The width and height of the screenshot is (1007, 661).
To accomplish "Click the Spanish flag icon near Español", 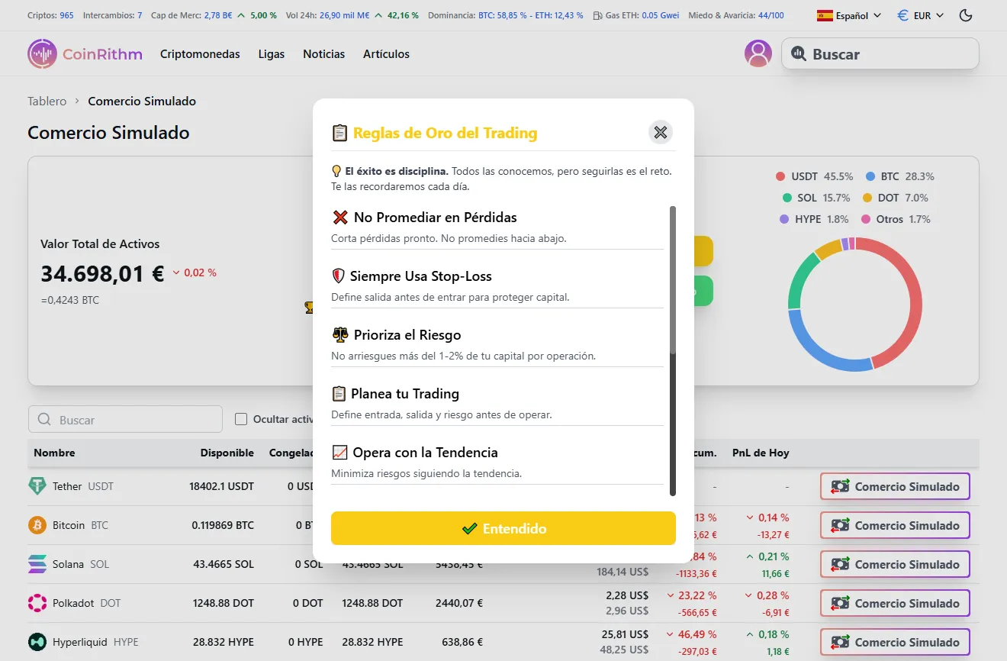I will click(x=824, y=15).
